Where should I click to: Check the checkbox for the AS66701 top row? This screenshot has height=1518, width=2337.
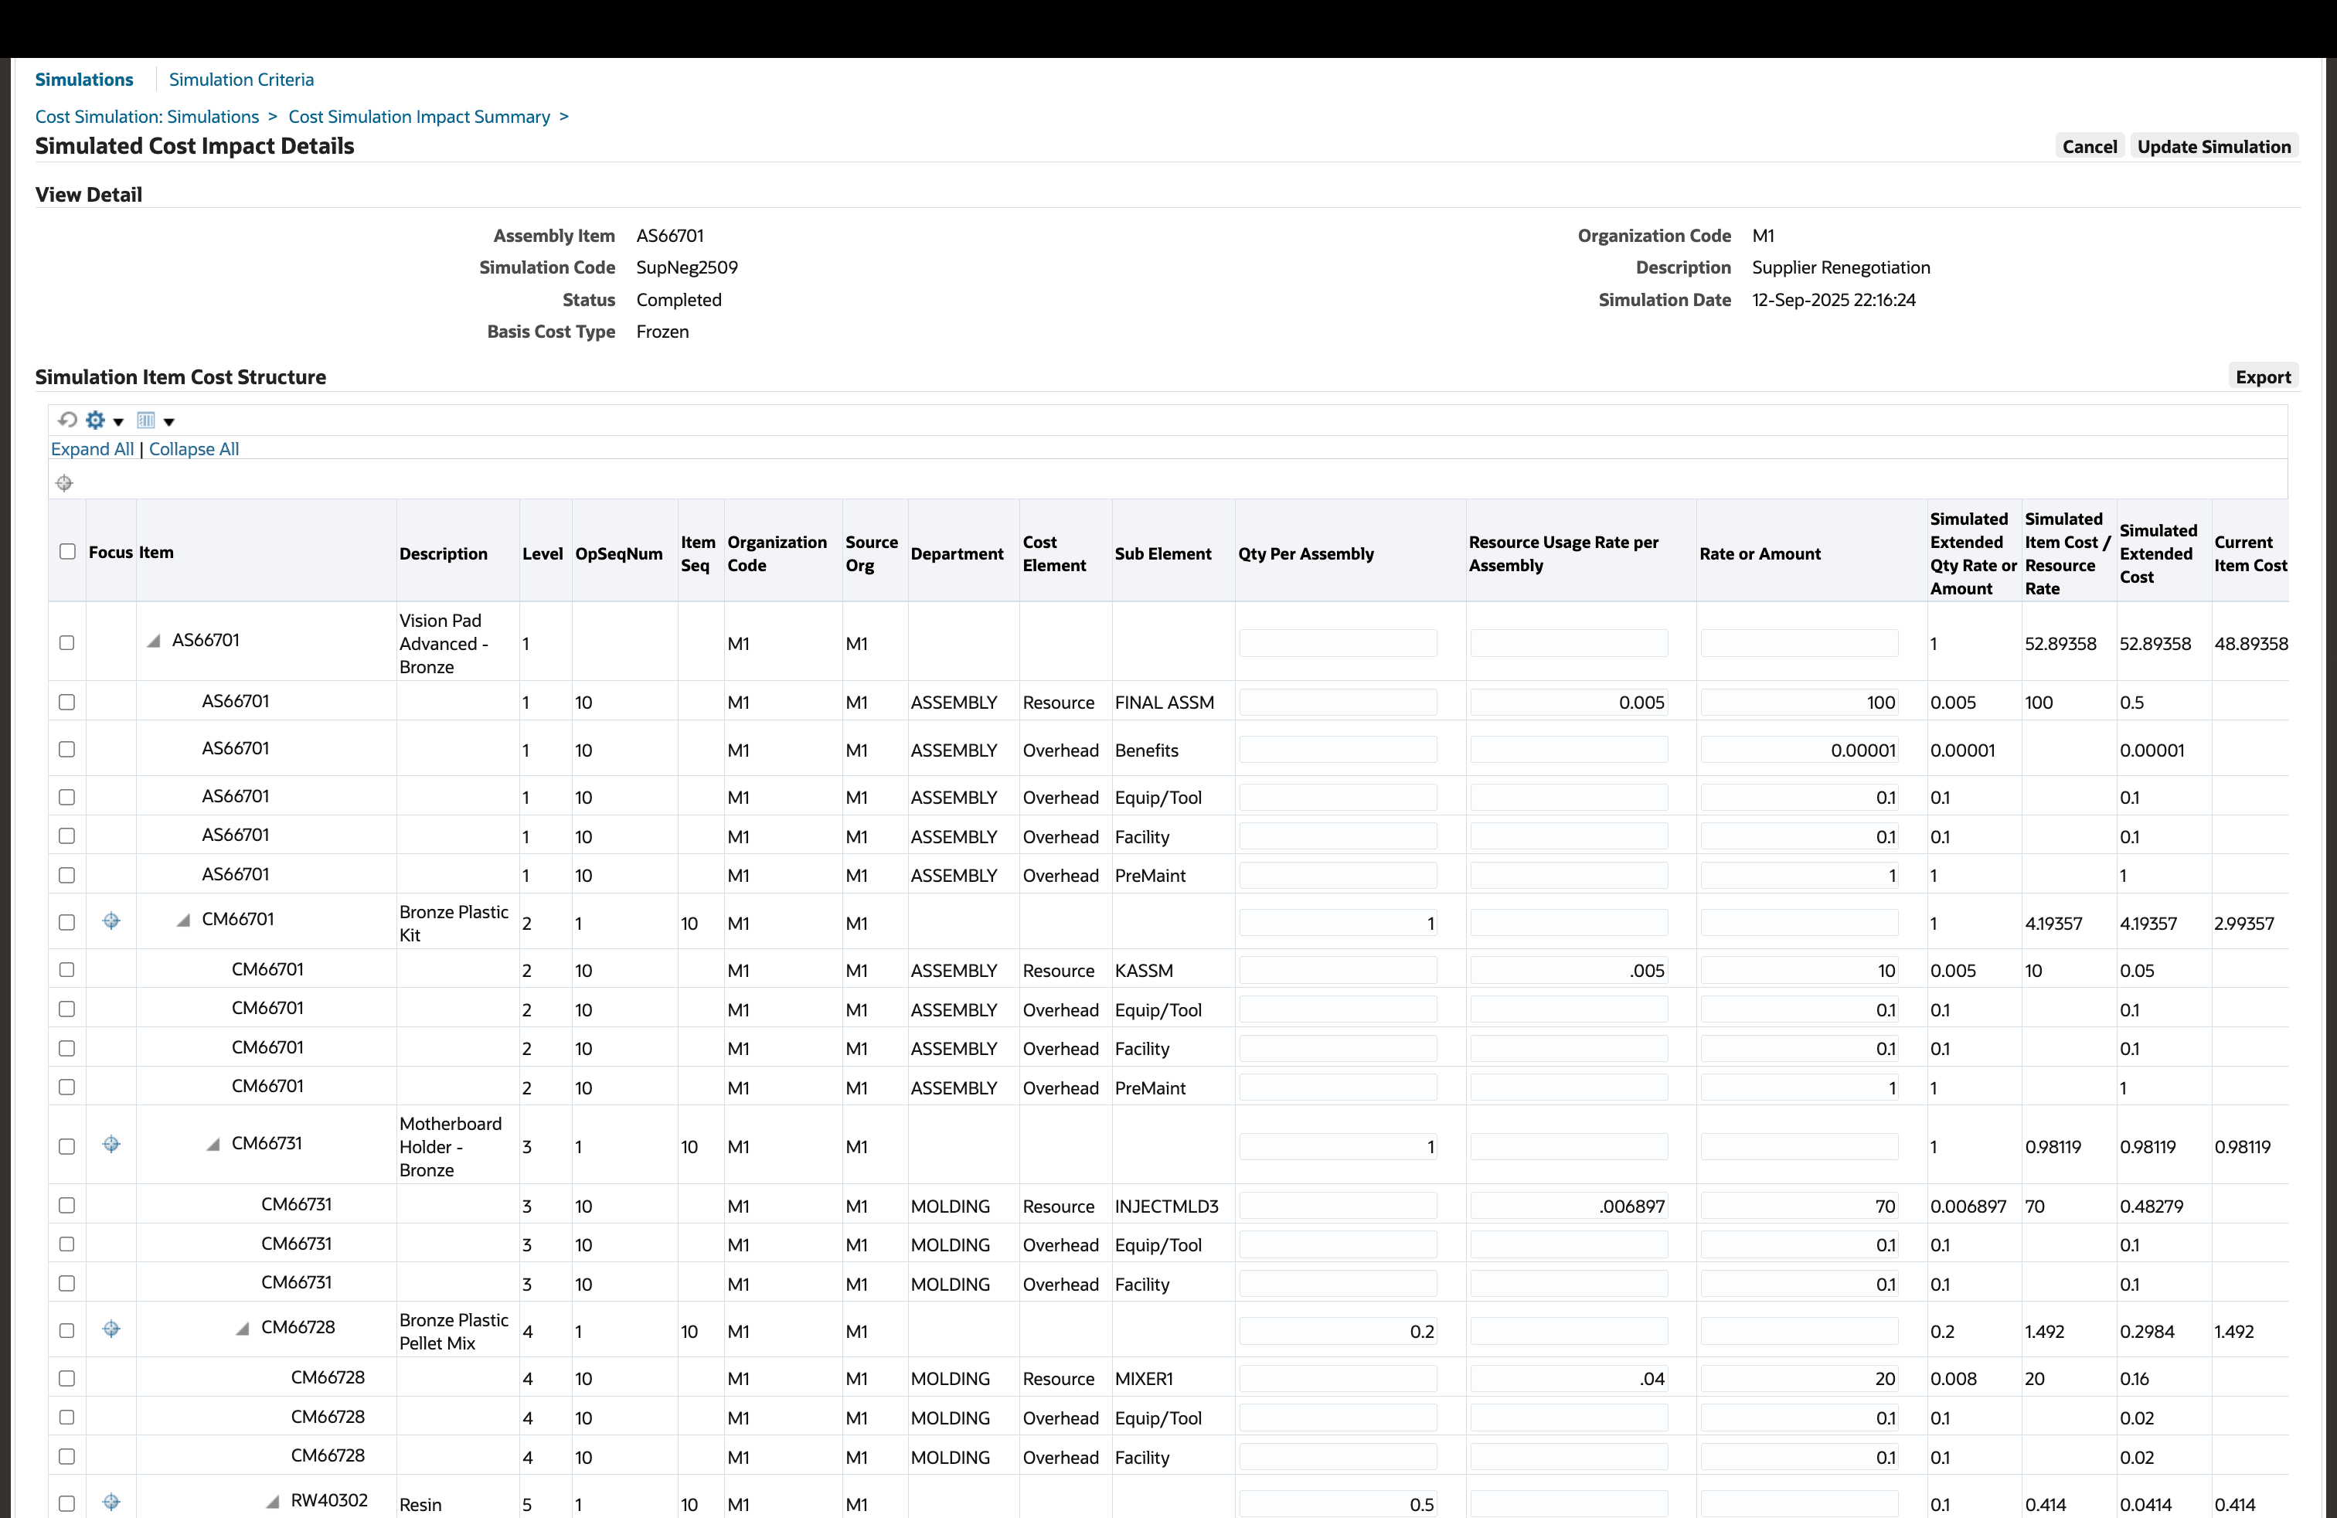pos(66,642)
